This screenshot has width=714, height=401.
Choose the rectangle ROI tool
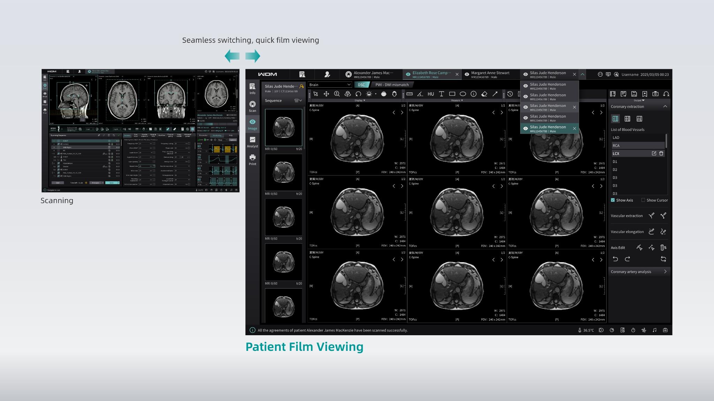[452, 94]
